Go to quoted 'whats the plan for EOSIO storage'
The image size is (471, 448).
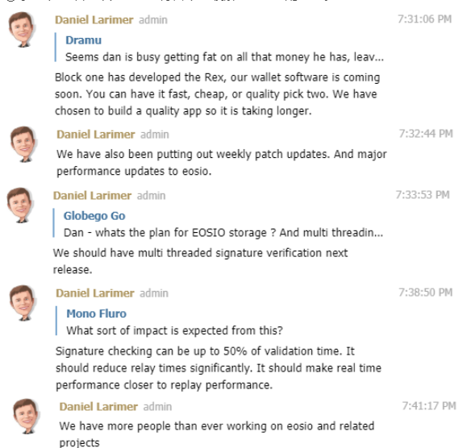tap(223, 233)
